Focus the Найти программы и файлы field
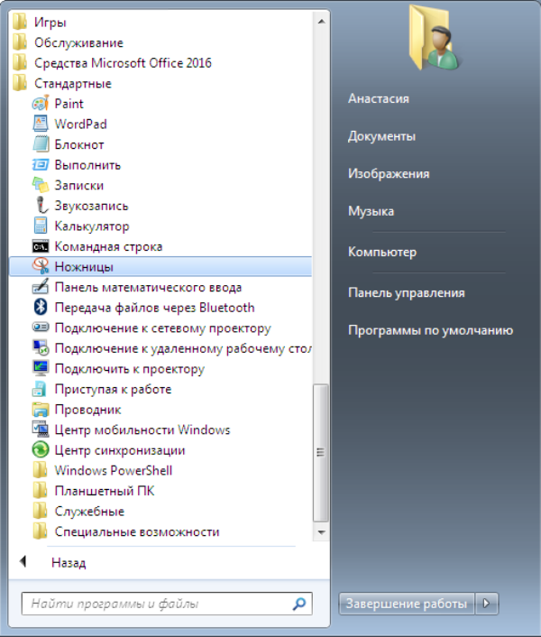The image size is (541, 637). [x=167, y=604]
